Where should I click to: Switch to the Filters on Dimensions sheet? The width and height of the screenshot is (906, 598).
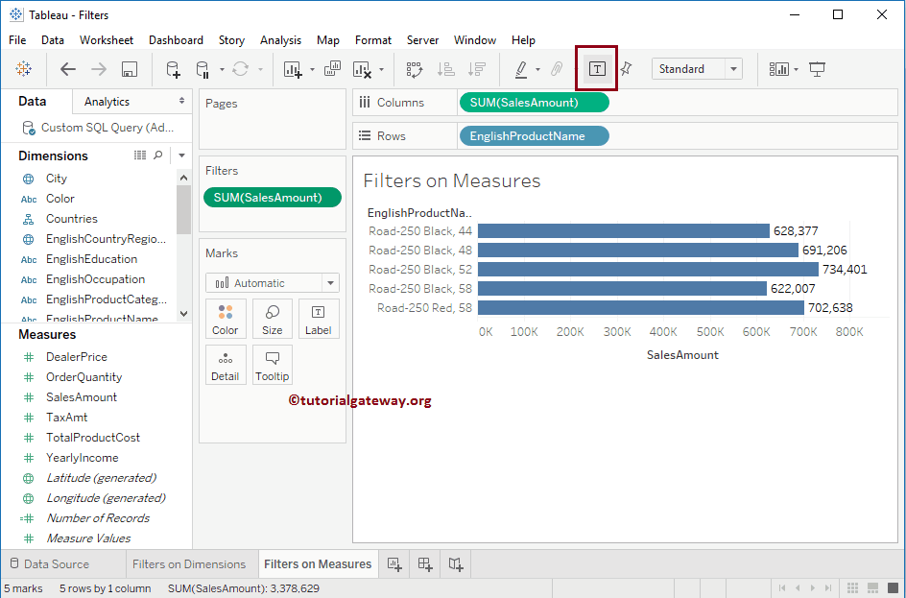(x=191, y=563)
